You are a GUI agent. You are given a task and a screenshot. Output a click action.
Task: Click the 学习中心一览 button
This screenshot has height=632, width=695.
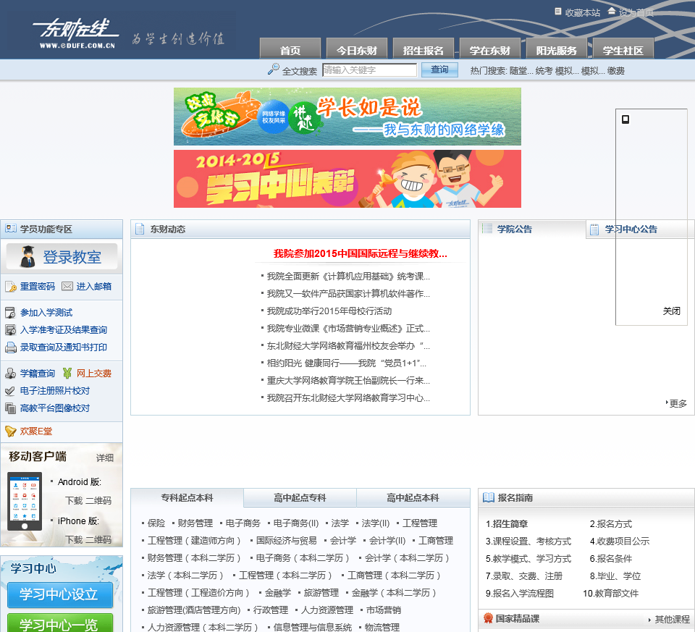[x=60, y=623]
